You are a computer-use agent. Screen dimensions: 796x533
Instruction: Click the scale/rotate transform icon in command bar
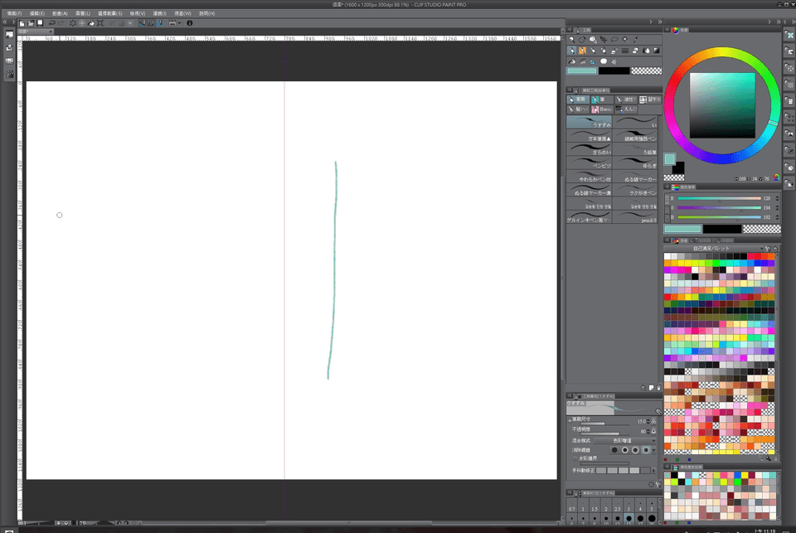click(x=100, y=23)
